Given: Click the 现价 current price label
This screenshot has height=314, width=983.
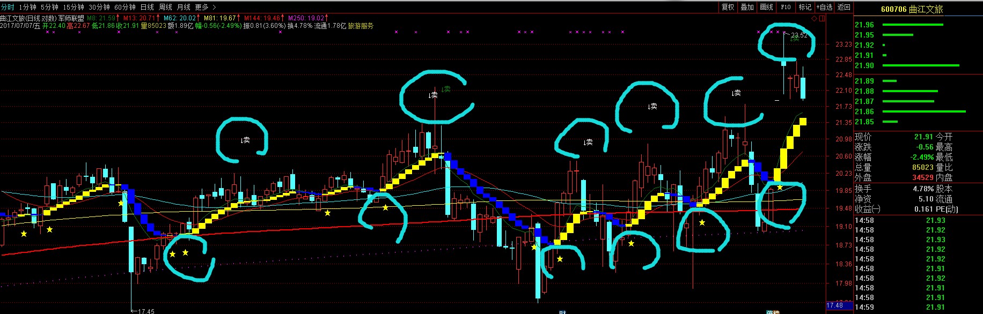Looking at the screenshot, I should click(x=863, y=137).
